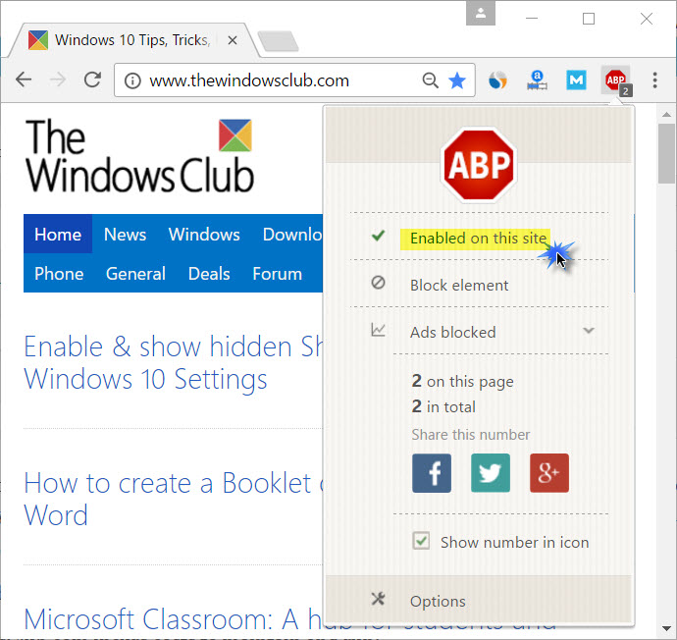Screen dimensions: 677x640
Task: Open a new tab
Action: coord(278,41)
